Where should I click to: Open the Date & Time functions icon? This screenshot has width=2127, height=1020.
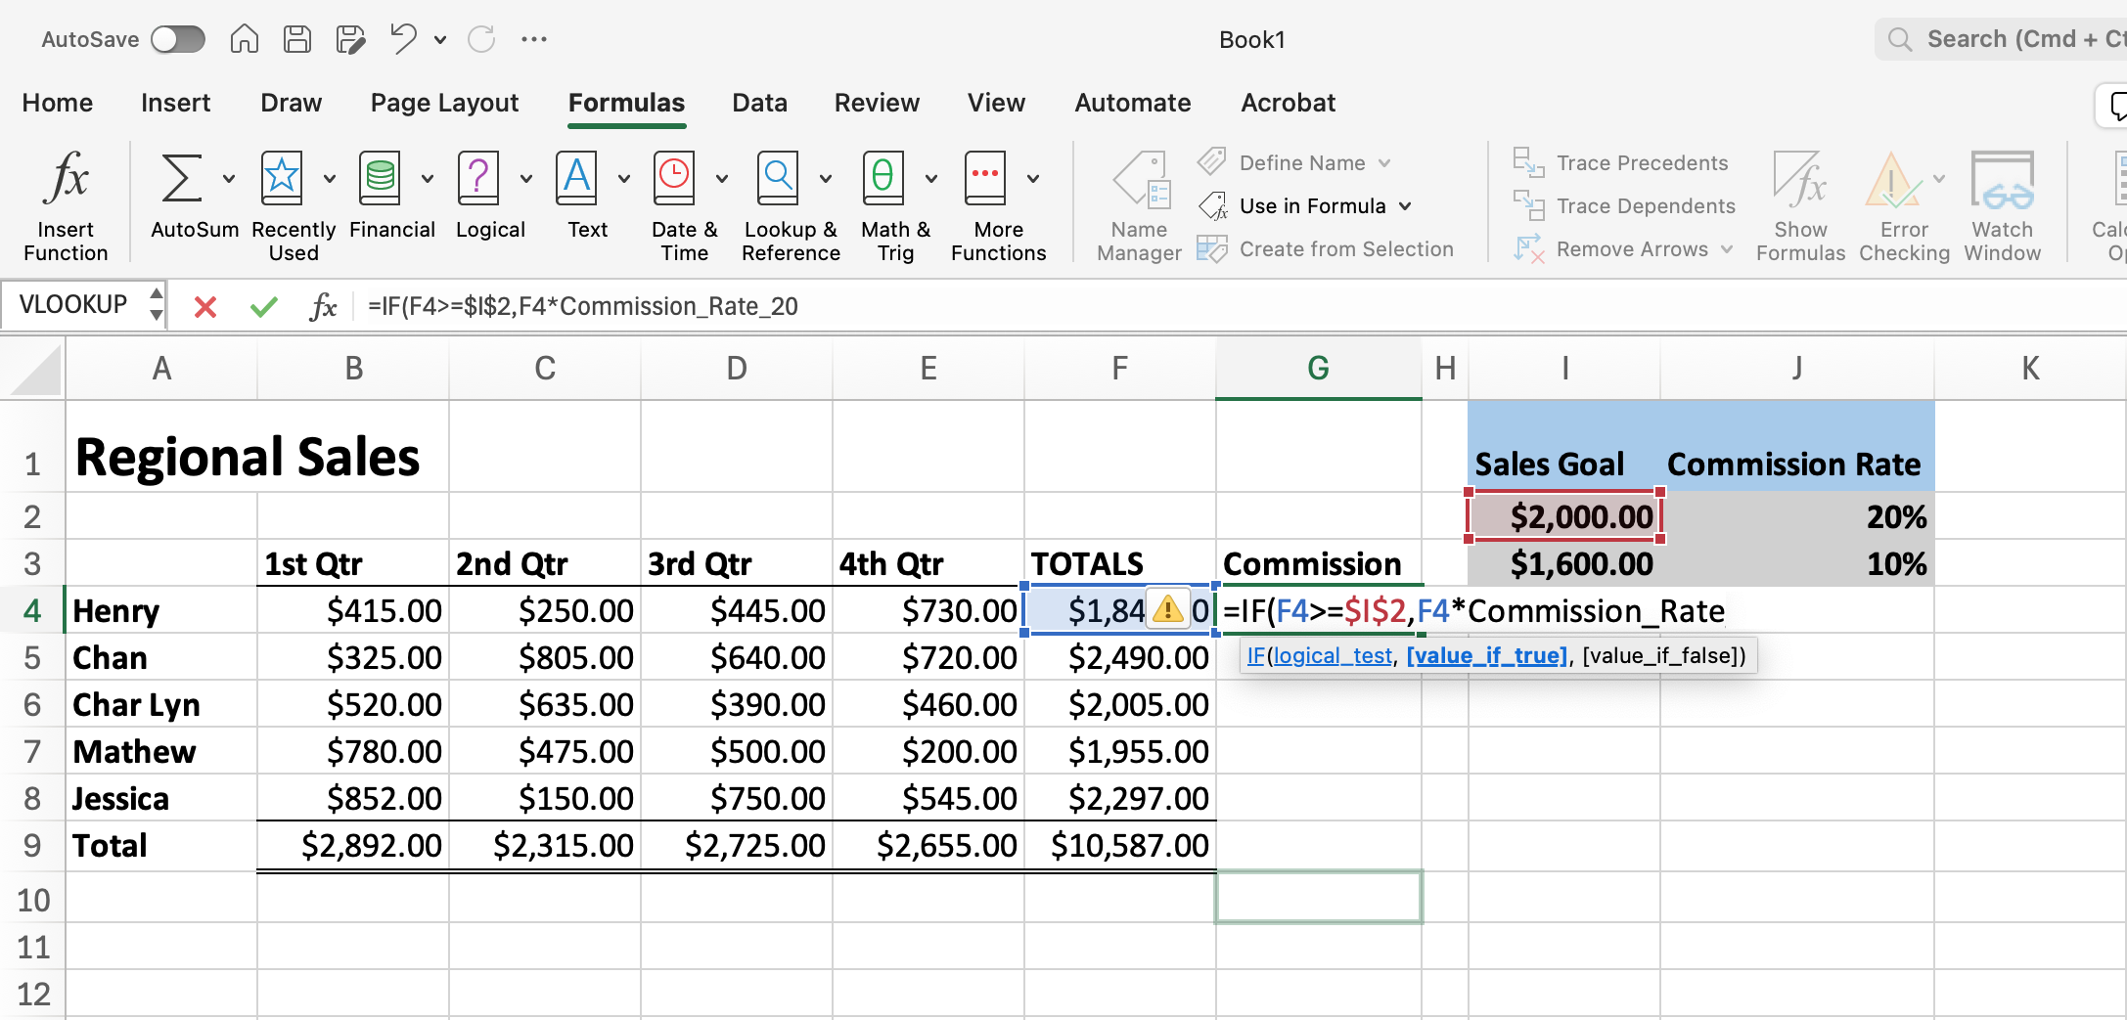click(x=674, y=179)
